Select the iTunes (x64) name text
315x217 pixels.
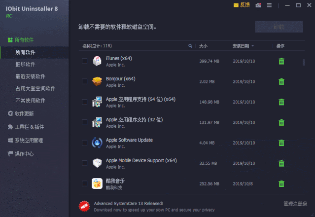click(119, 59)
